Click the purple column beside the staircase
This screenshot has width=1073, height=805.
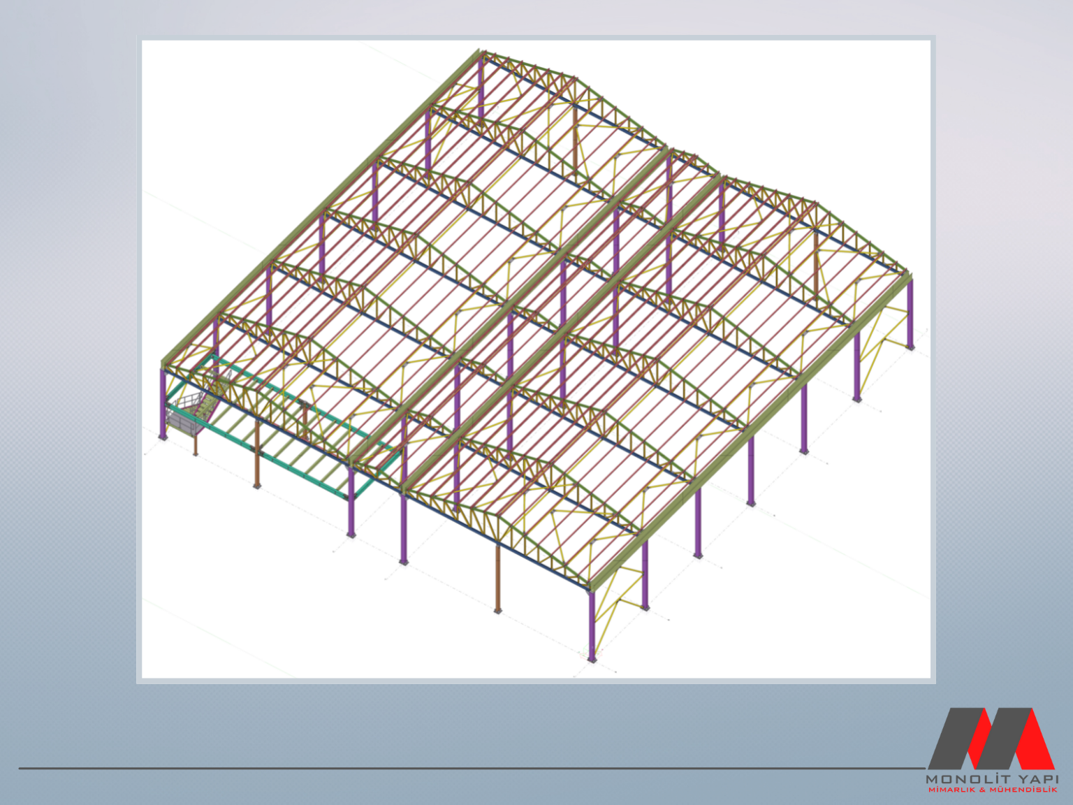[163, 404]
